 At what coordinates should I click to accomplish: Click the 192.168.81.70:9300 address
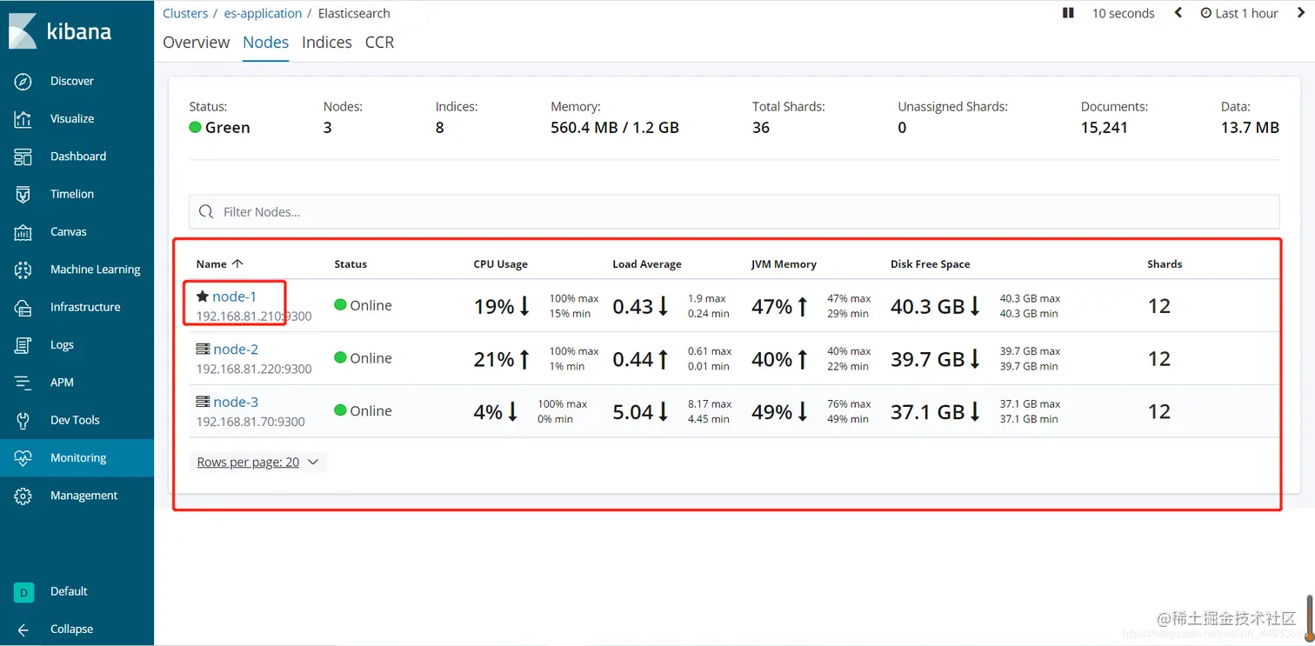[x=250, y=422]
